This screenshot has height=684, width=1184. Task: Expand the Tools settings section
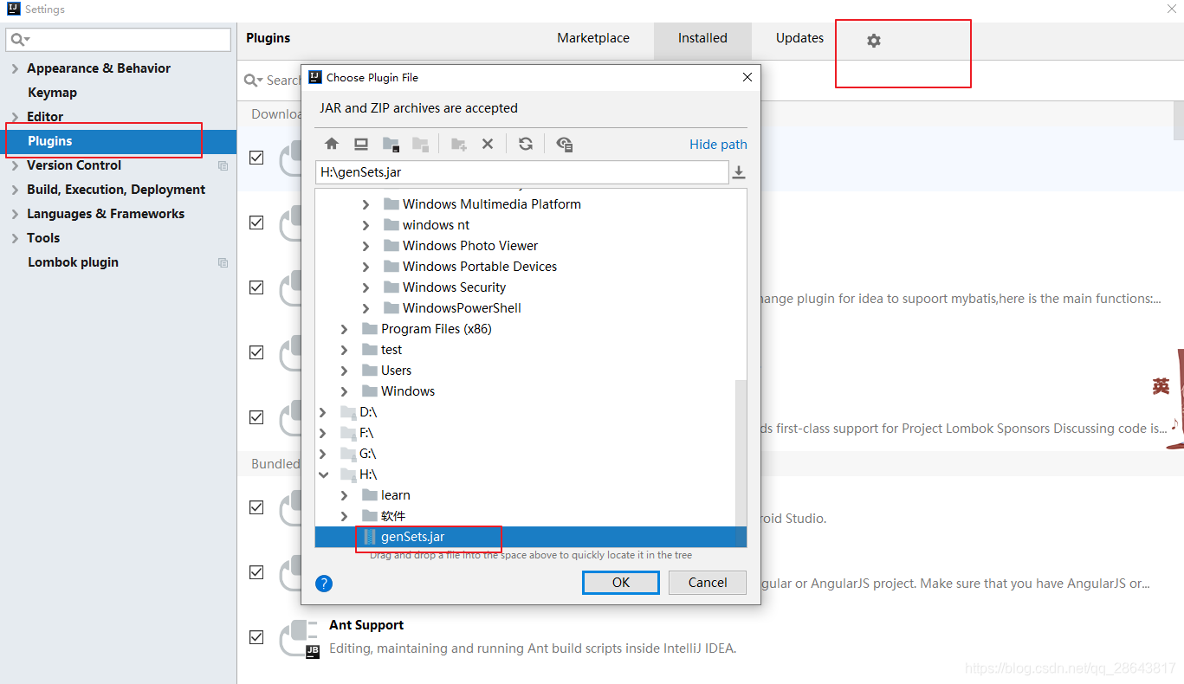click(15, 238)
